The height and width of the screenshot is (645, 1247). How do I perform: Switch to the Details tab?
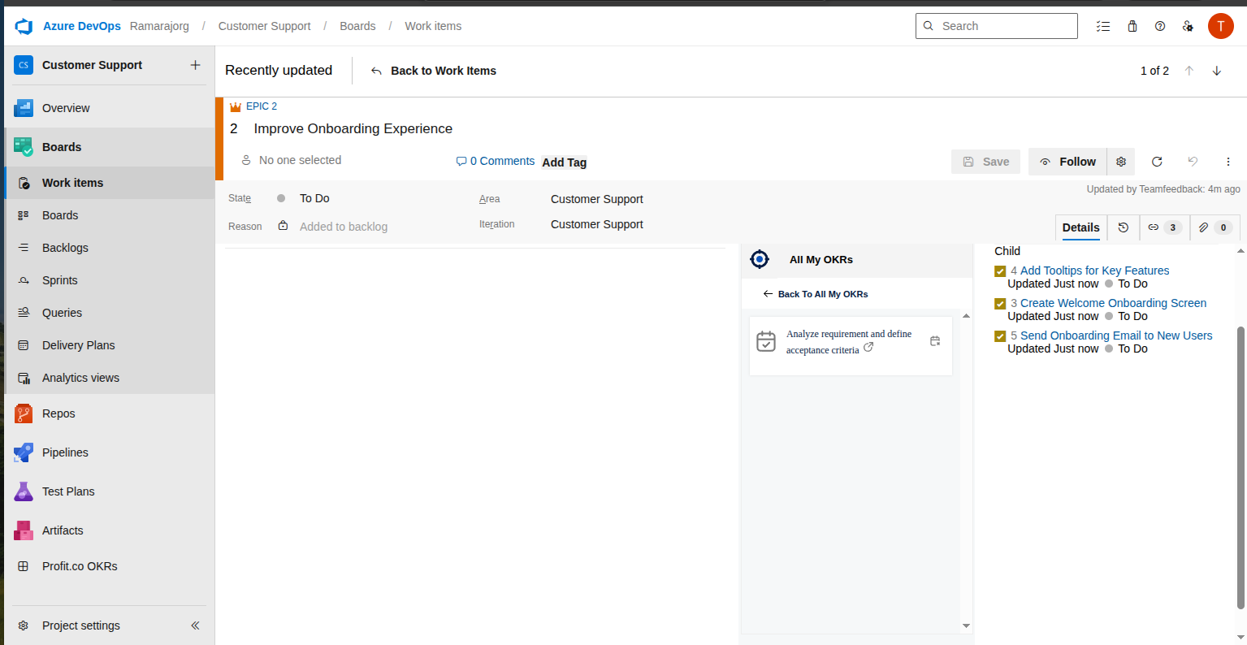click(1081, 227)
